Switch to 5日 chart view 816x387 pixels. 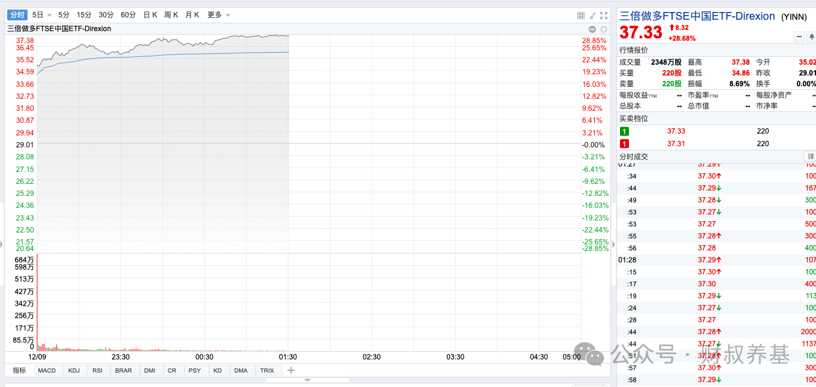[38, 15]
